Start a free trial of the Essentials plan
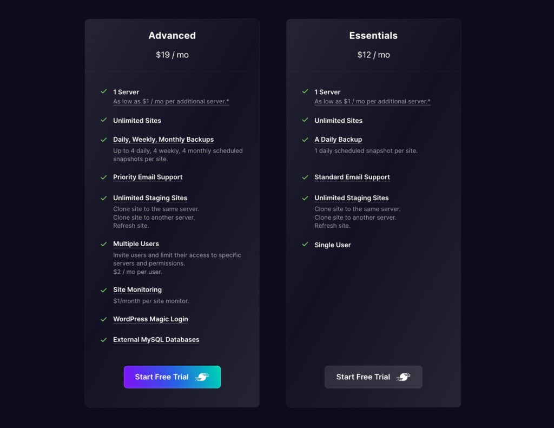 pos(373,377)
